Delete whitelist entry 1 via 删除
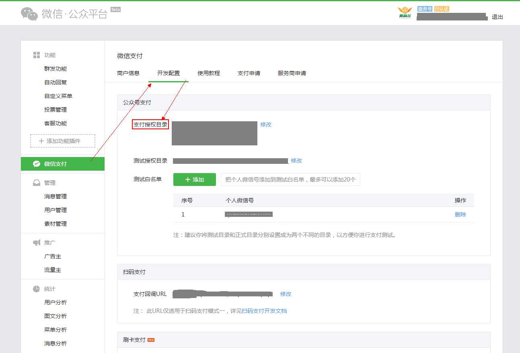 click(x=460, y=214)
